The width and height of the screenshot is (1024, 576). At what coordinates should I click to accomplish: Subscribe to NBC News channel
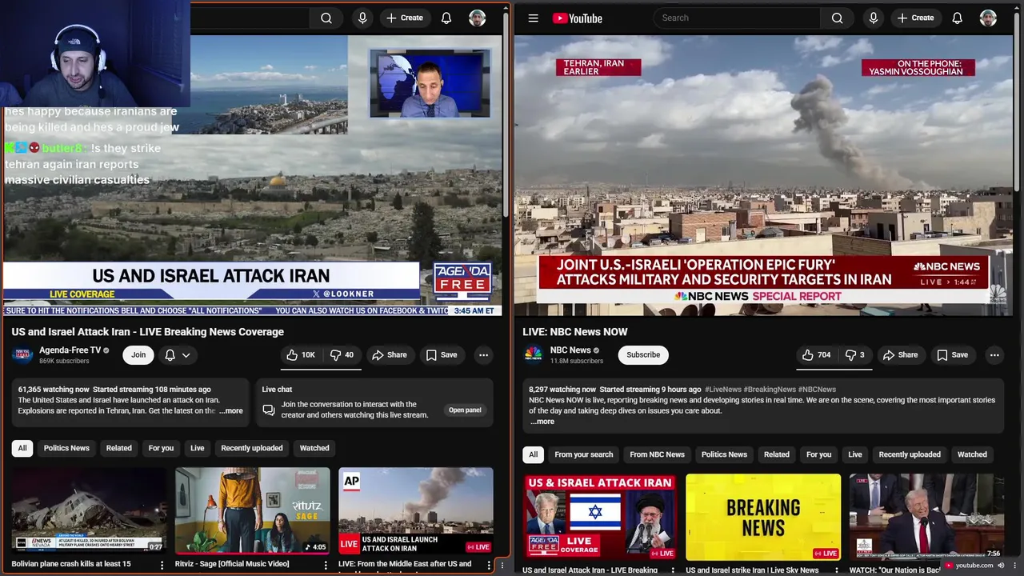[x=643, y=355]
